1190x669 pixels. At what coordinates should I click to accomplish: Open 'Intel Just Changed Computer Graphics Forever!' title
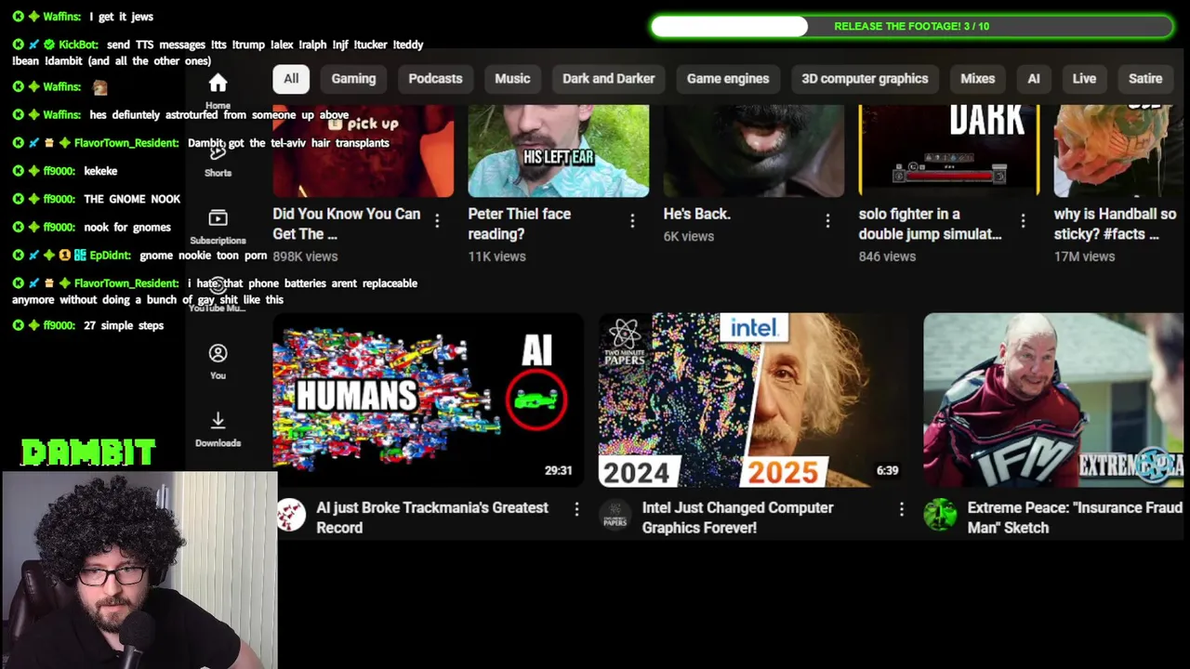(737, 518)
